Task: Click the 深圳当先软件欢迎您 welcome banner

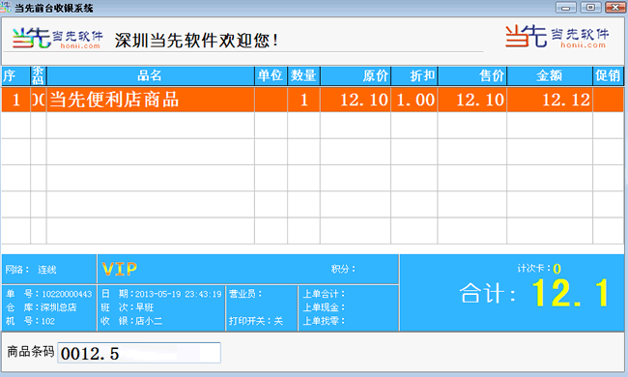Action: pos(197,41)
